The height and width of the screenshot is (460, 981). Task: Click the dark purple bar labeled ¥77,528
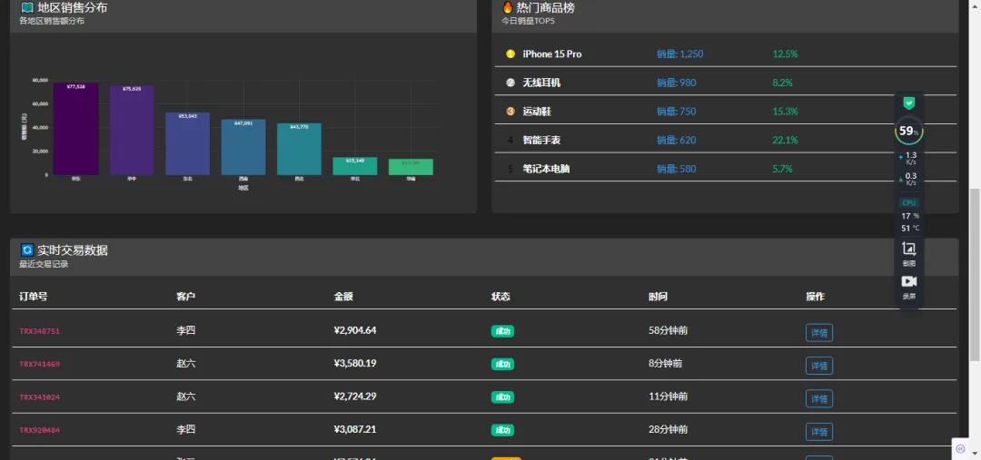[x=75, y=129]
